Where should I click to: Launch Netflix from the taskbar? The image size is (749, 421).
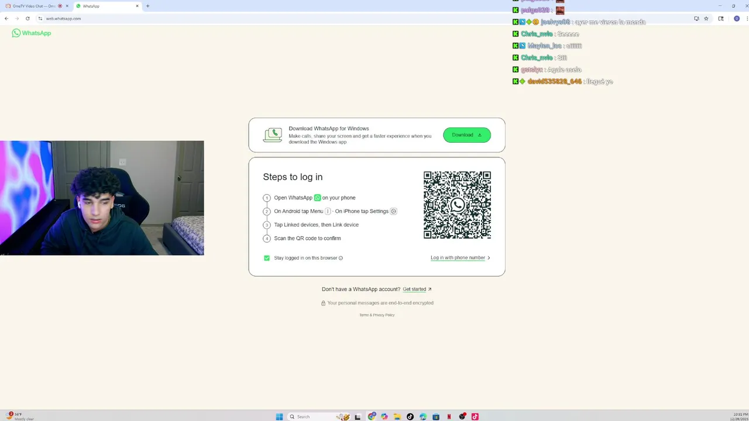click(449, 416)
